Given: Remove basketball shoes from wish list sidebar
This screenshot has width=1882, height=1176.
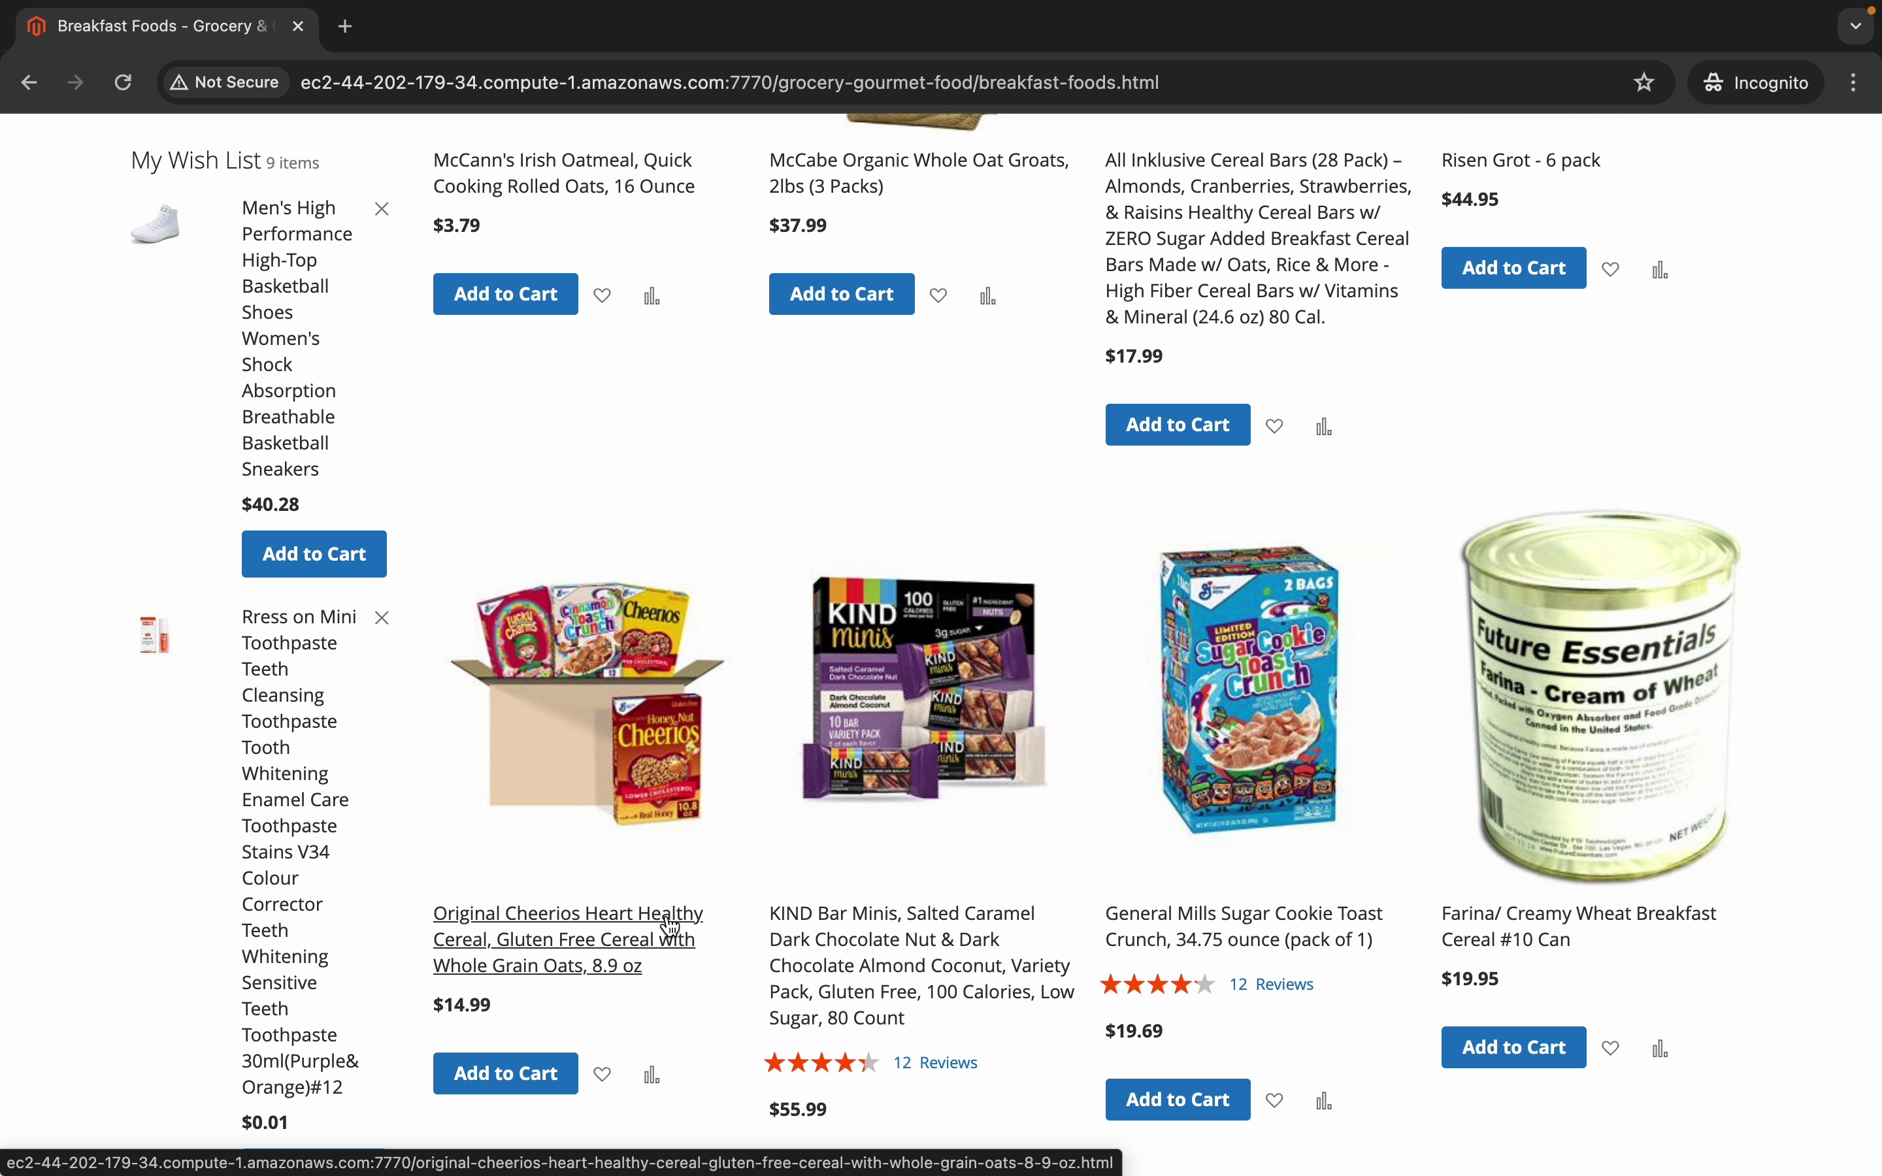Looking at the screenshot, I should [382, 208].
